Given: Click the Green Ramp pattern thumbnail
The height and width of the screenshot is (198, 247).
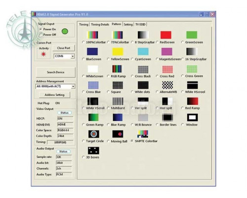Looking at the screenshot, I should 93,117.
